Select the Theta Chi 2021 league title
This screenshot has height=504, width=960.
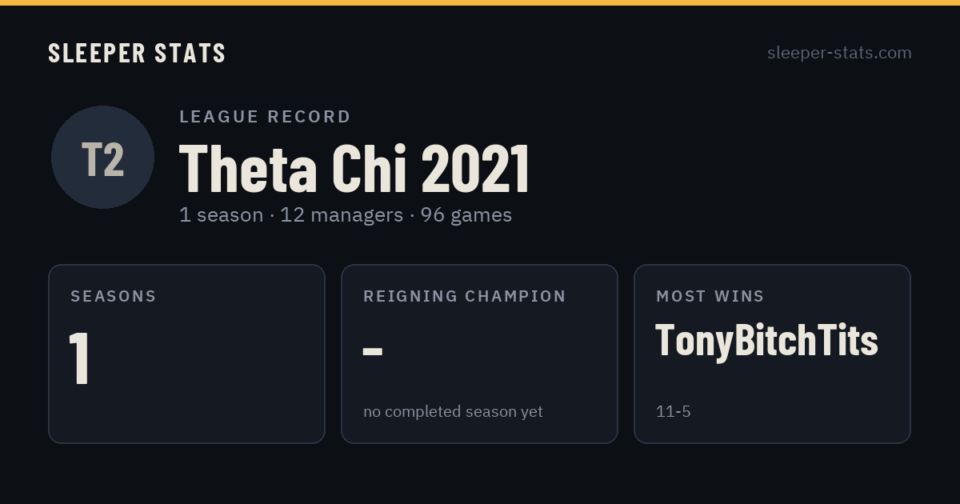(x=354, y=169)
